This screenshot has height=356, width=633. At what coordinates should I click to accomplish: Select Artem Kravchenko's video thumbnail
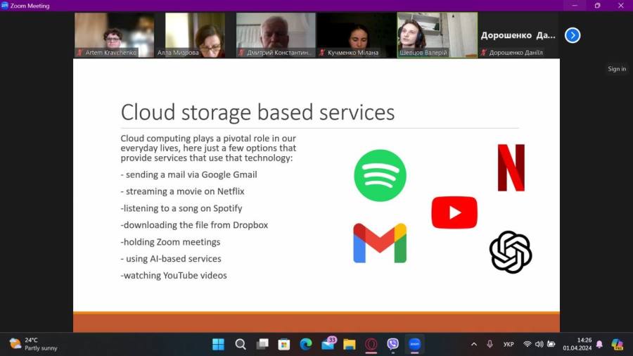point(114,35)
